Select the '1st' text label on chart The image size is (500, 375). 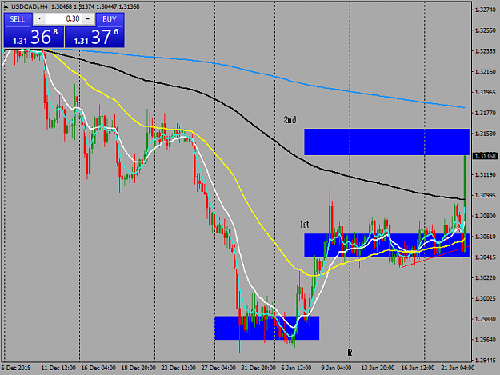(x=305, y=225)
